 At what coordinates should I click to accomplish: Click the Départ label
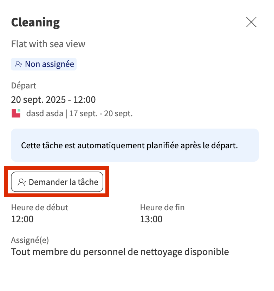pos(24,86)
